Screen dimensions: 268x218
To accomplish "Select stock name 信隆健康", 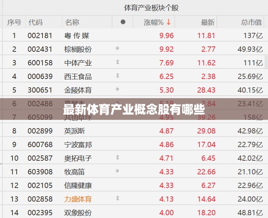I will [78, 186].
